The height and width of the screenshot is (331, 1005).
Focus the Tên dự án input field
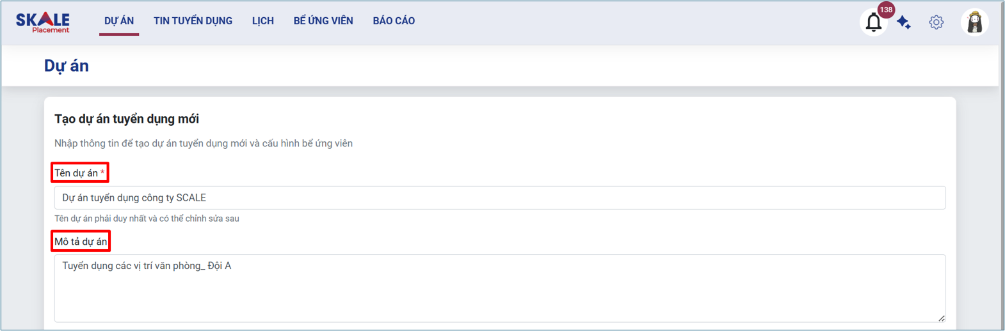click(x=499, y=198)
